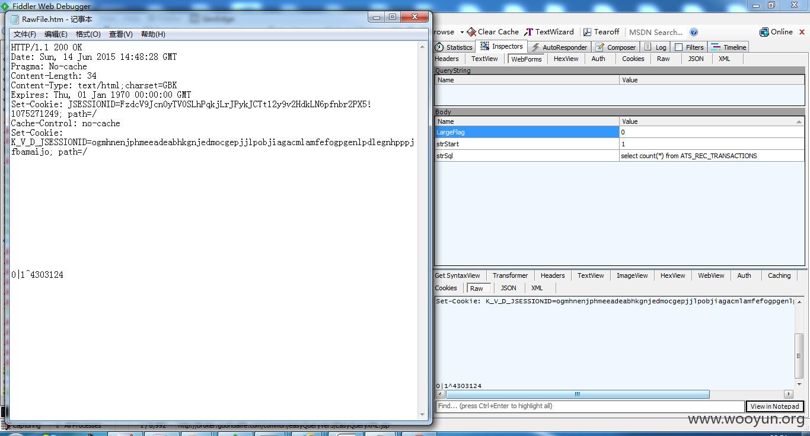Select request inspector HexView tab
810x436 pixels.
click(x=566, y=59)
